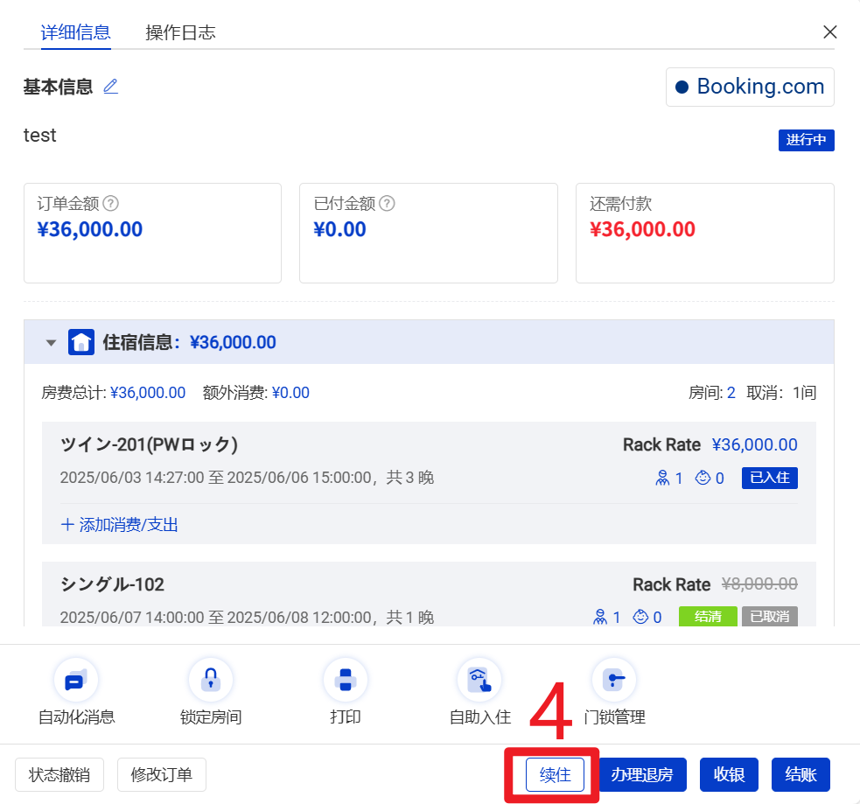Open the 自助入住 self check-in icon
860x804 pixels.
(x=479, y=680)
